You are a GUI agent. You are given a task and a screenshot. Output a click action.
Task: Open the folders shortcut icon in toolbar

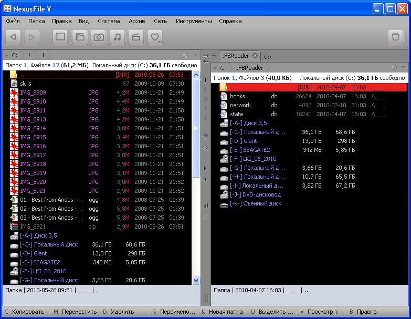[x=79, y=37]
